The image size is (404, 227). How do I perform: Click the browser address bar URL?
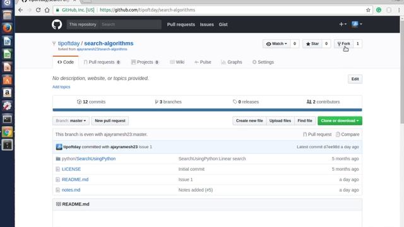click(147, 10)
